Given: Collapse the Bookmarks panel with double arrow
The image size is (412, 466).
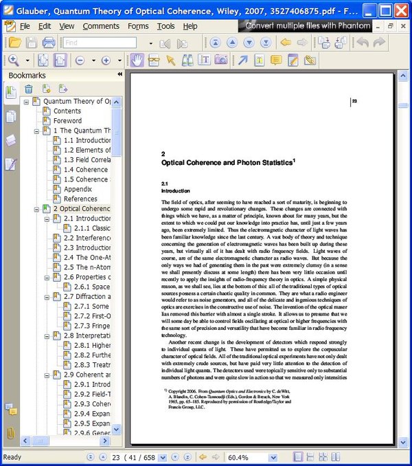Looking at the screenshot, I should [119, 74].
